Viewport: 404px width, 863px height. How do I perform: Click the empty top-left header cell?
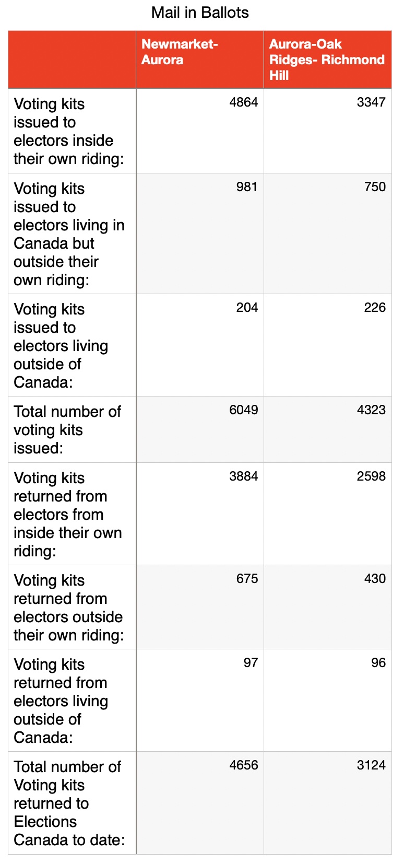click(72, 60)
